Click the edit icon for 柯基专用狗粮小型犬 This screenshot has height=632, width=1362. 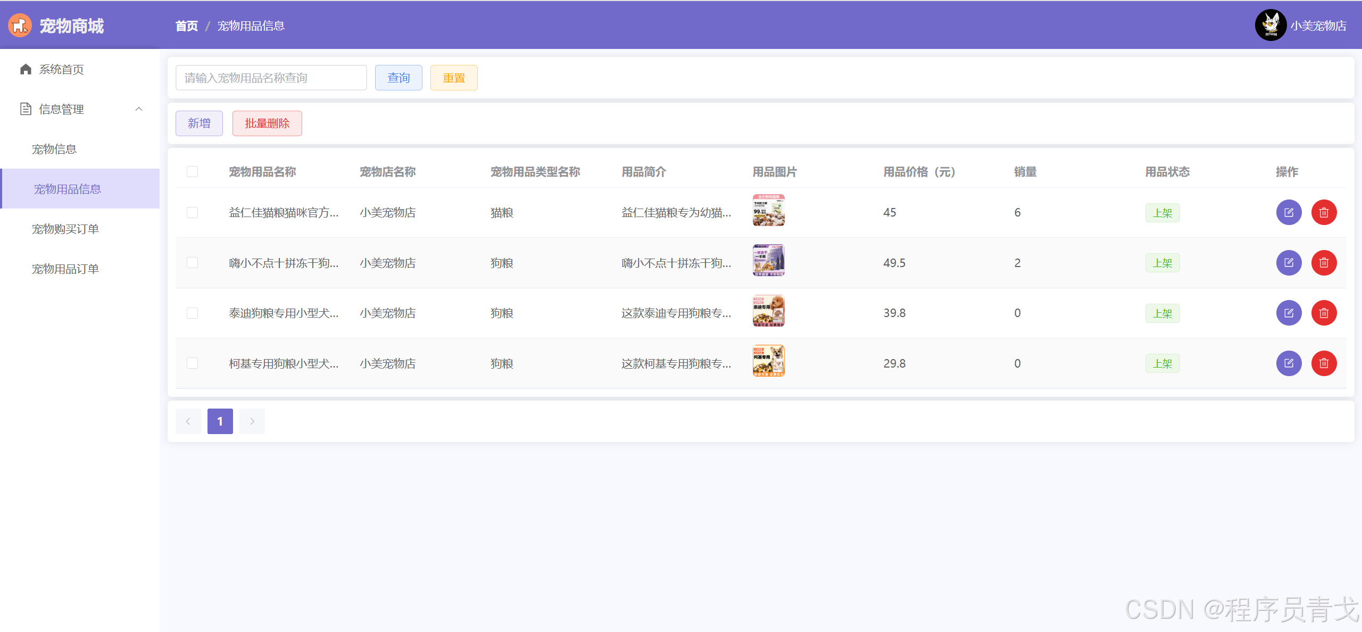[1289, 363]
